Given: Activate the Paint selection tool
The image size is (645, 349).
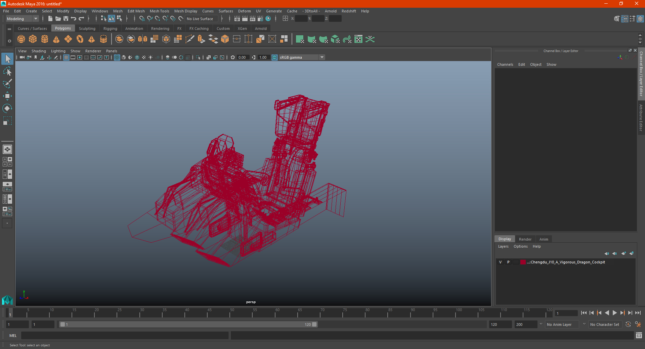Looking at the screenshot, I should (x=7, y=84).
